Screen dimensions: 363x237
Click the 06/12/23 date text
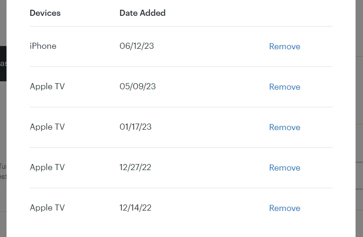click(x=136, y=46)
